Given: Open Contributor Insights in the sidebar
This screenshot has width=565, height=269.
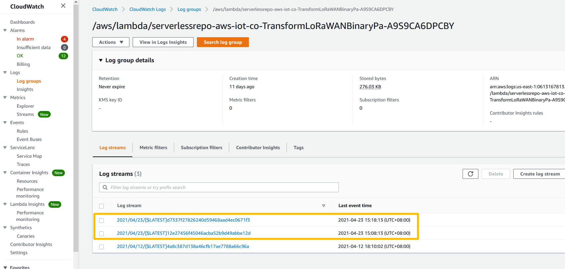Looking at the screenshot, I should 31,244.
